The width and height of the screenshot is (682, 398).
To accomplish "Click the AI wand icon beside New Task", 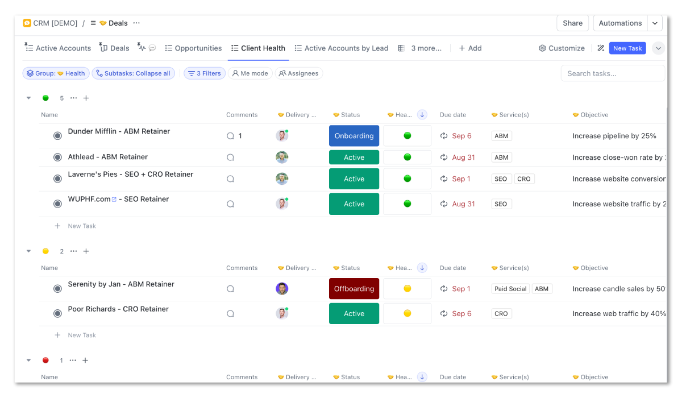I will tap(600, 48).
